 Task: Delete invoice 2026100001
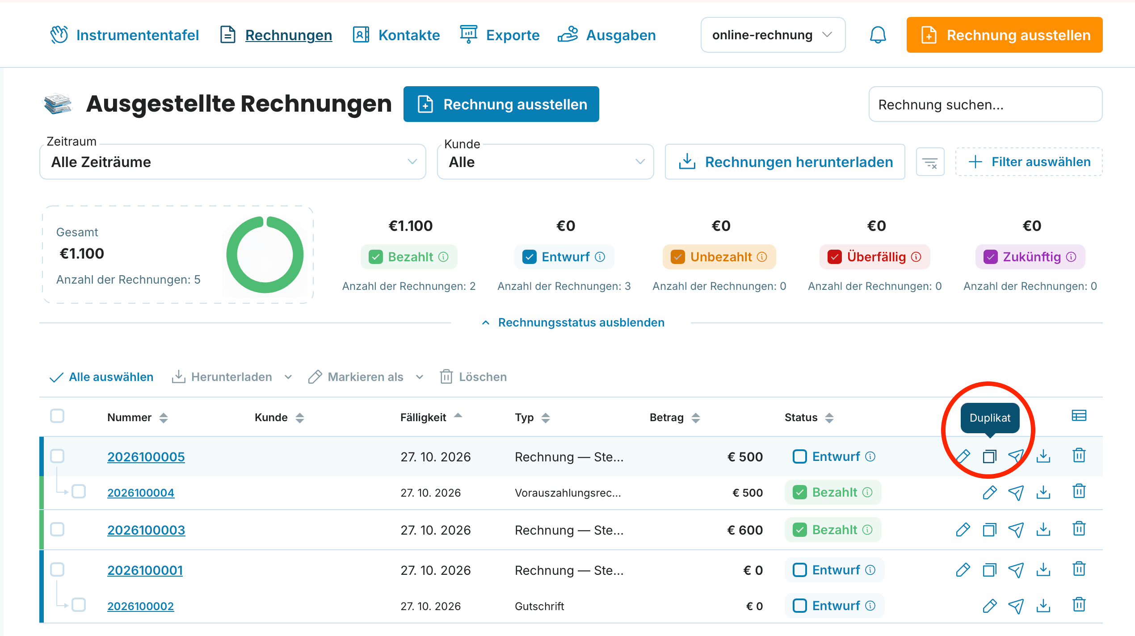coord(1079,569)
